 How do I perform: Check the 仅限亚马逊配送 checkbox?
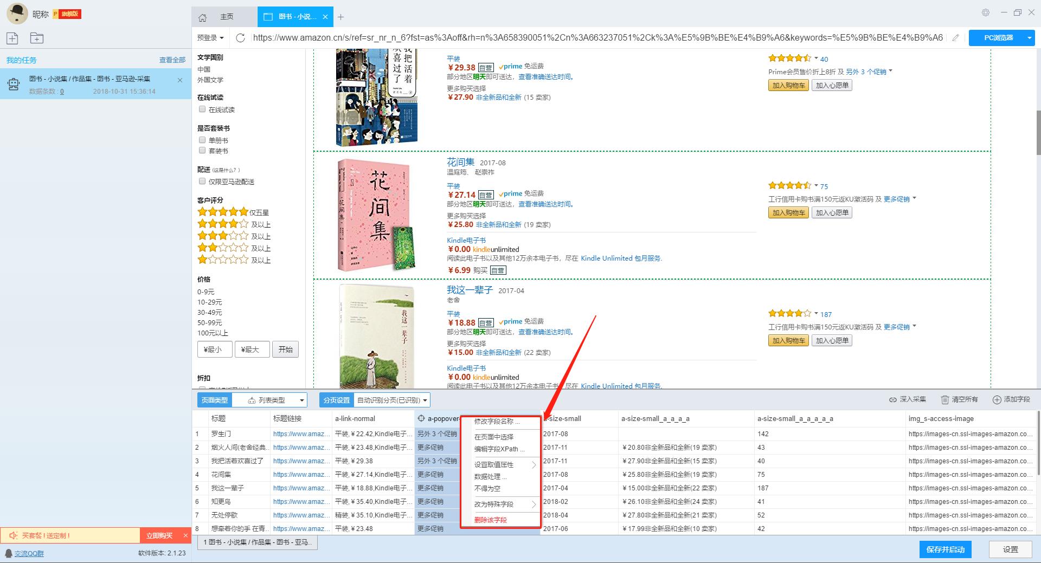coord(202,181)
